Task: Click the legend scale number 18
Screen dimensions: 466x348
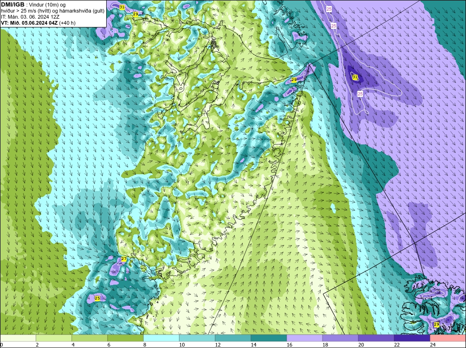Action: pyautogui.click(x=325, y=345)
